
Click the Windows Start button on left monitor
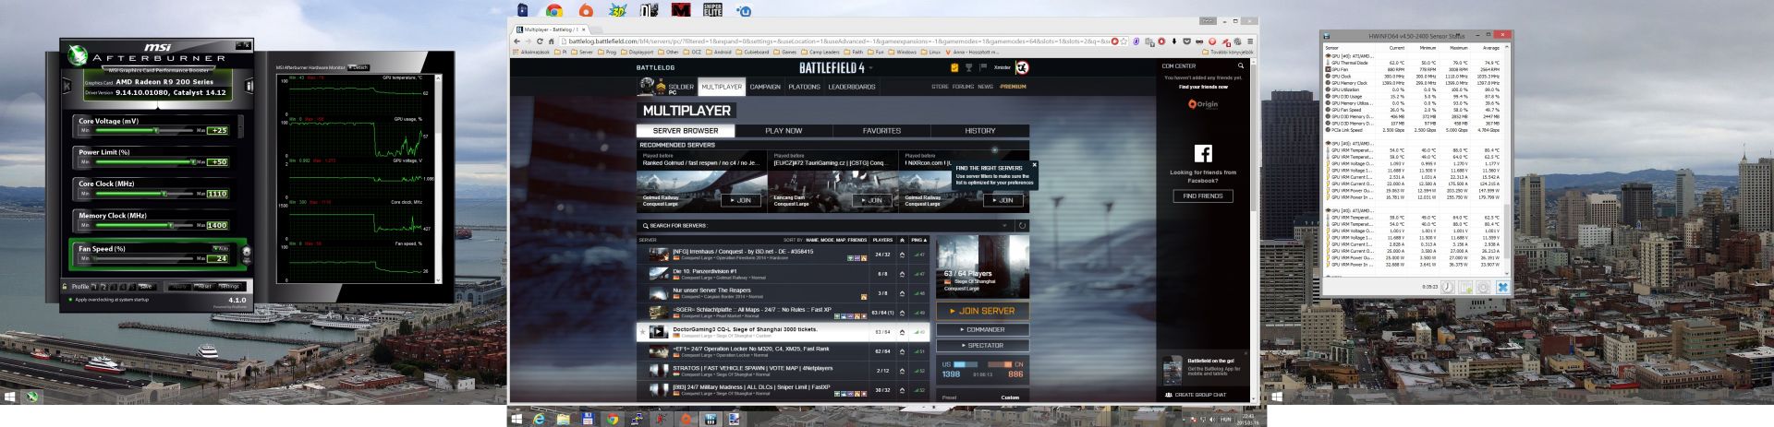coord(10,397)
